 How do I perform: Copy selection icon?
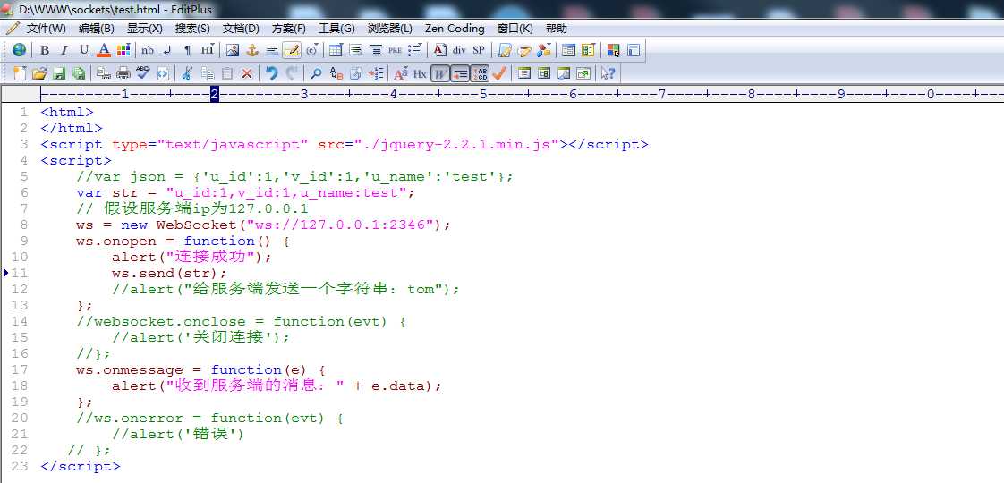pyautogui.click(x=207, y=73)
